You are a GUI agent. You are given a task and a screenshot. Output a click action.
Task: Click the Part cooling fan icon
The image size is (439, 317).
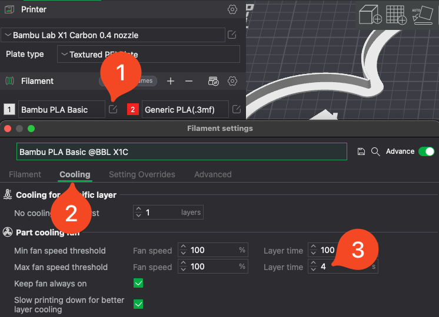pos(8,232)
